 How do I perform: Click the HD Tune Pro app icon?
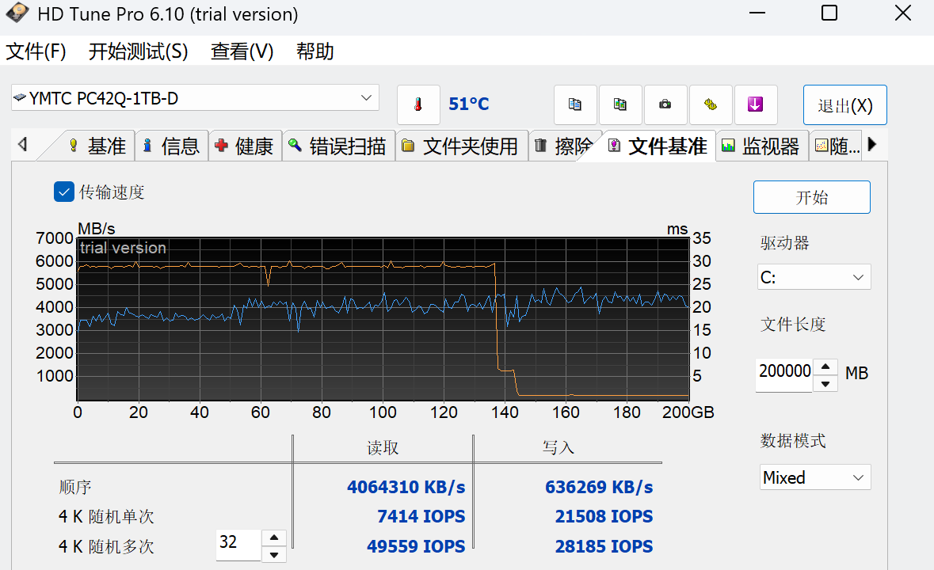pos(17,13)
